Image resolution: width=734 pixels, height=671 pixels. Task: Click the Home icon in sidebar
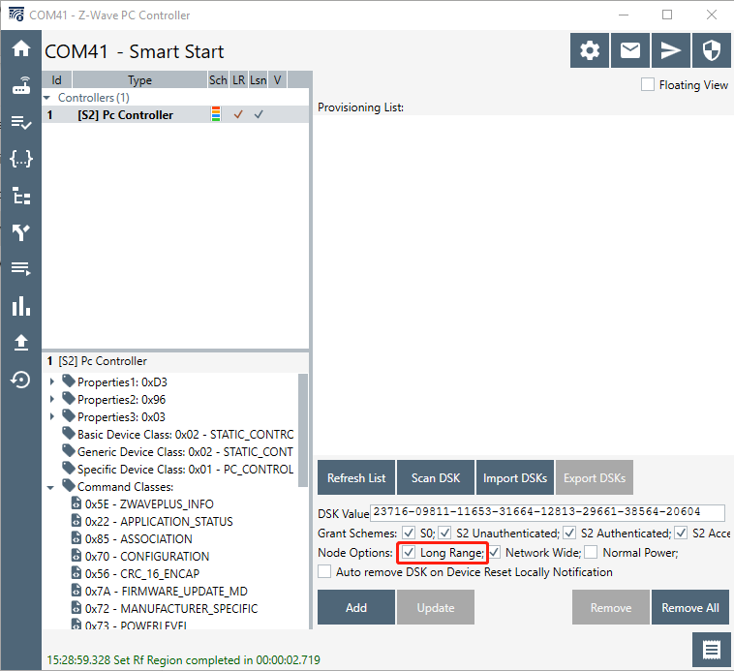[x=20, y=49]
